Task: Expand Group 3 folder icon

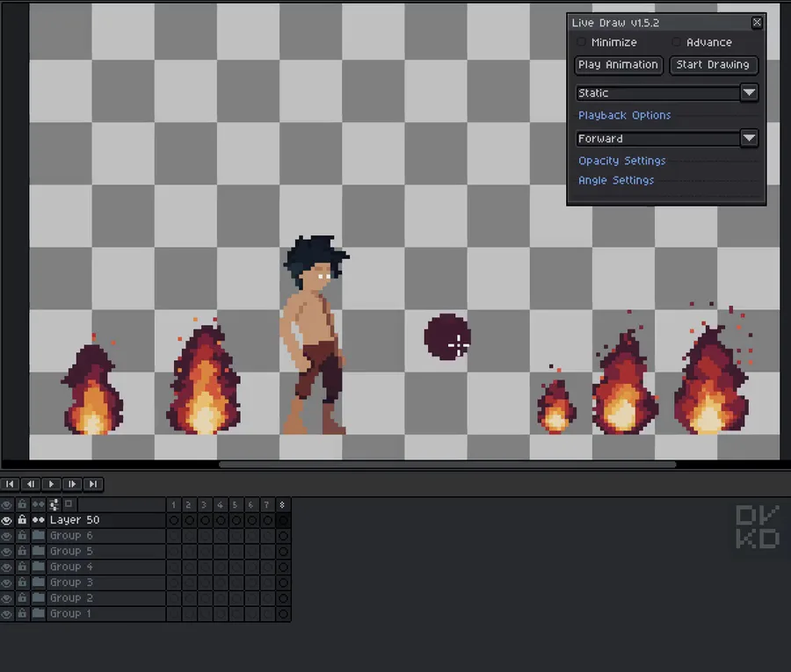Action: pos(39,582)
